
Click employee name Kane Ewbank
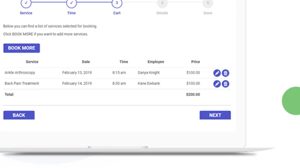(x=149, y=84)
